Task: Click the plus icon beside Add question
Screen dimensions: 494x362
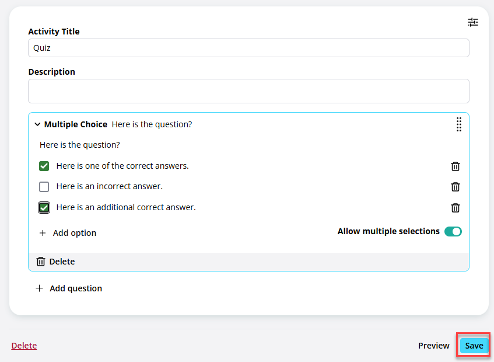Action: (x=40, y=288)
